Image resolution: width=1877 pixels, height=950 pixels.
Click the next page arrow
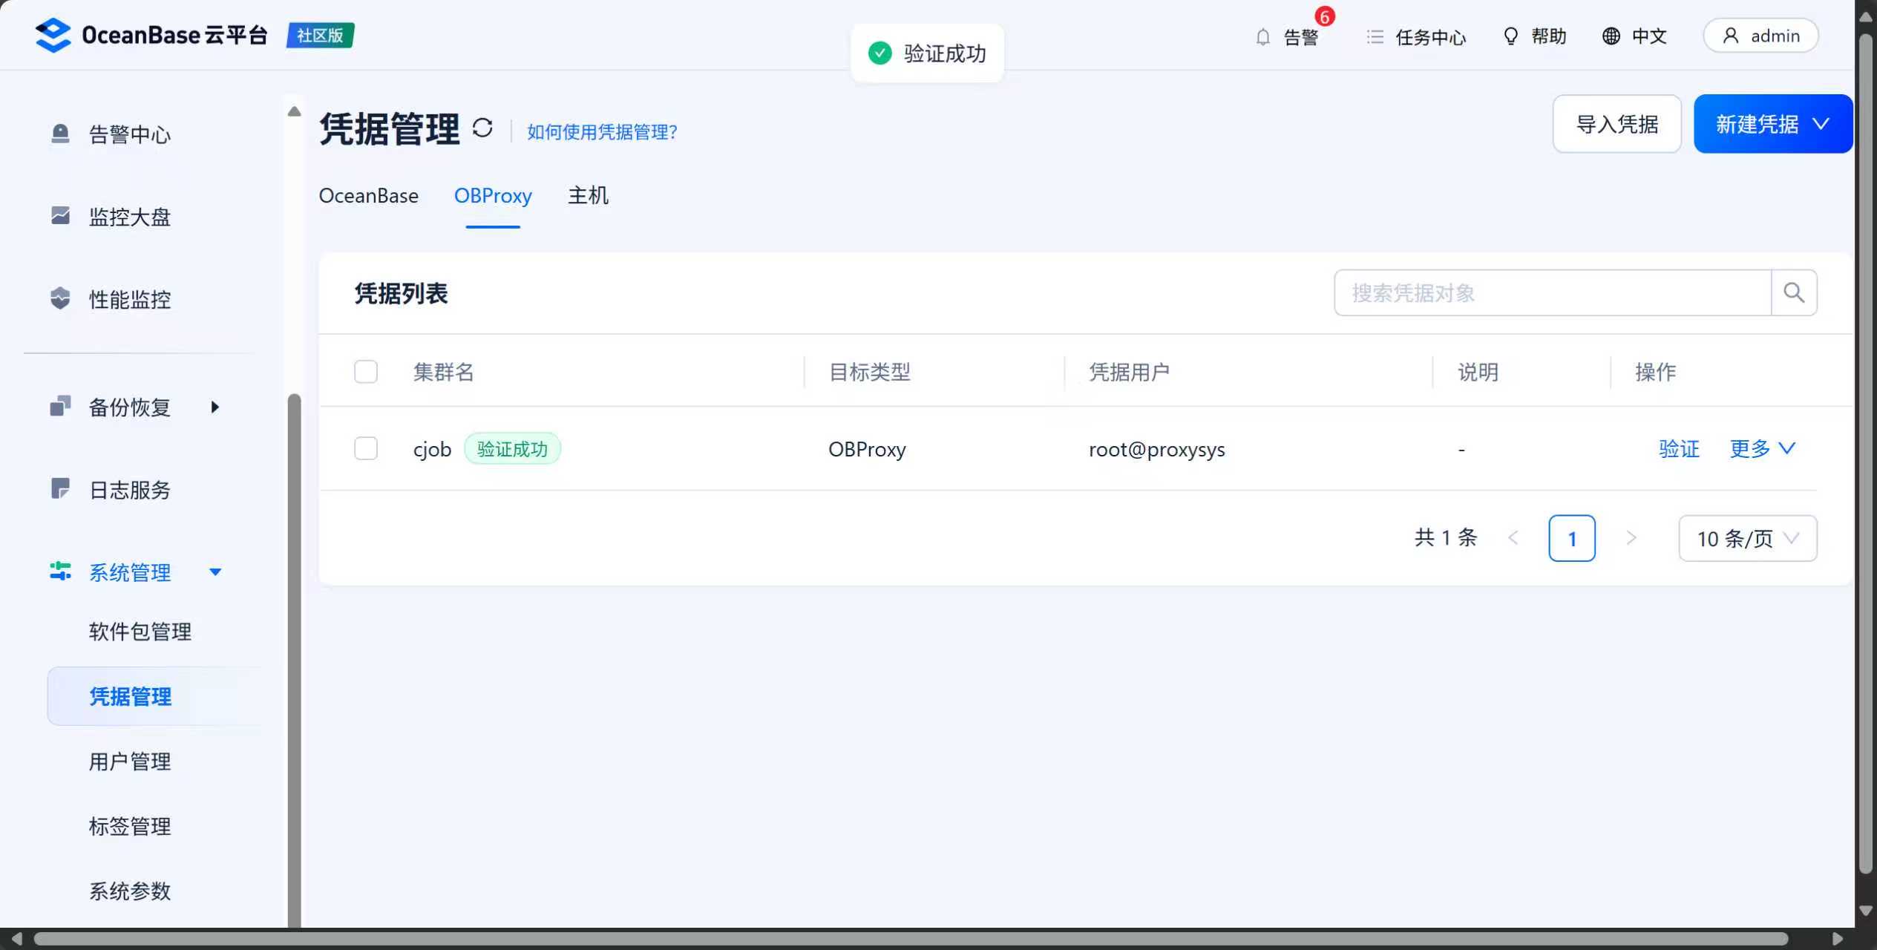pos(1631,538)
